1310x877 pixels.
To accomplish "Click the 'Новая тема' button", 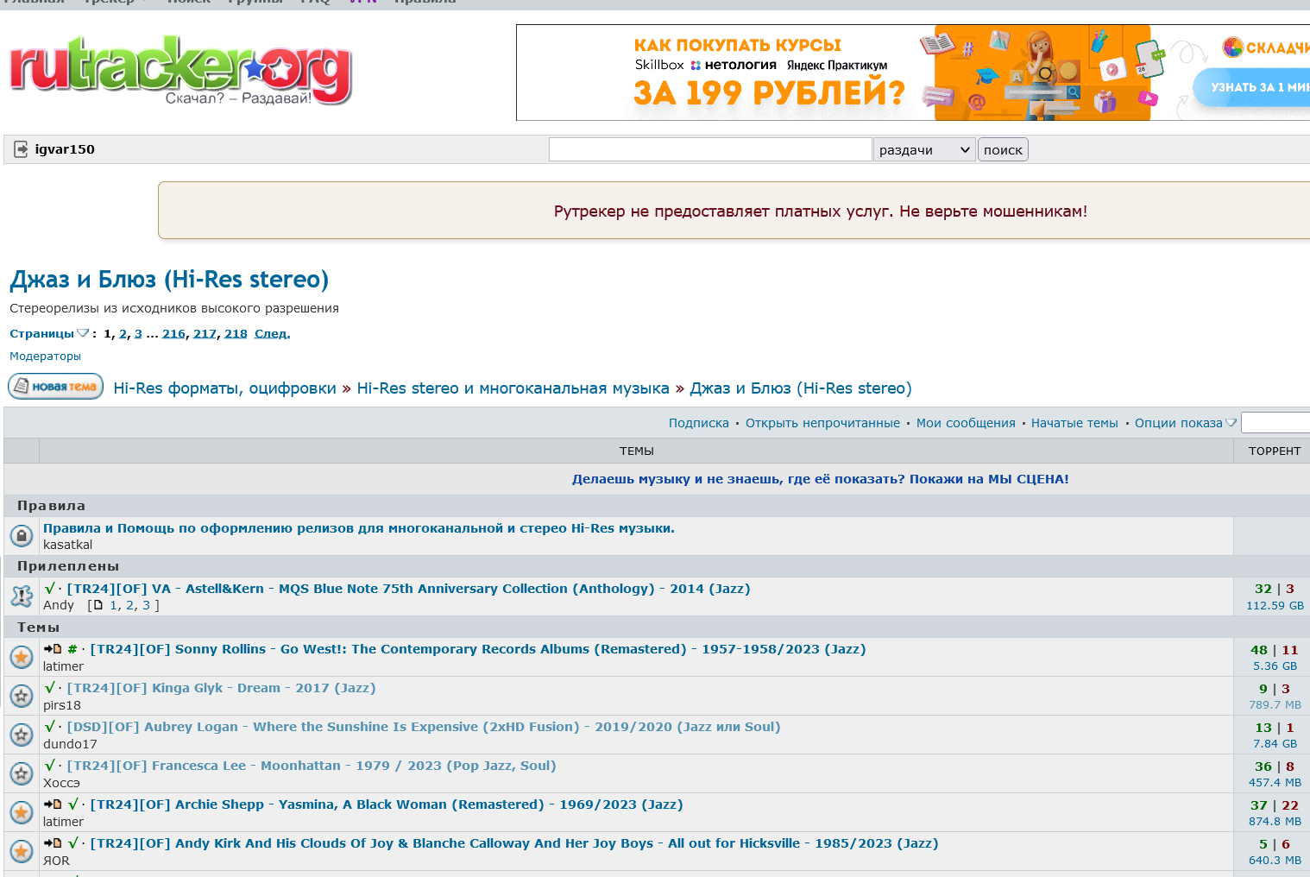I will point(56,387).
